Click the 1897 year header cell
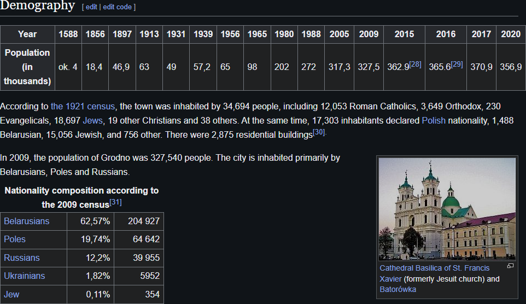Image resolution: width=526 pixels, height=304 pixels. [x=122, y=34]
